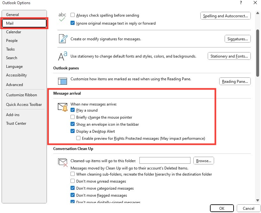Click the signature pen-and-paper icon

(63, 39)
